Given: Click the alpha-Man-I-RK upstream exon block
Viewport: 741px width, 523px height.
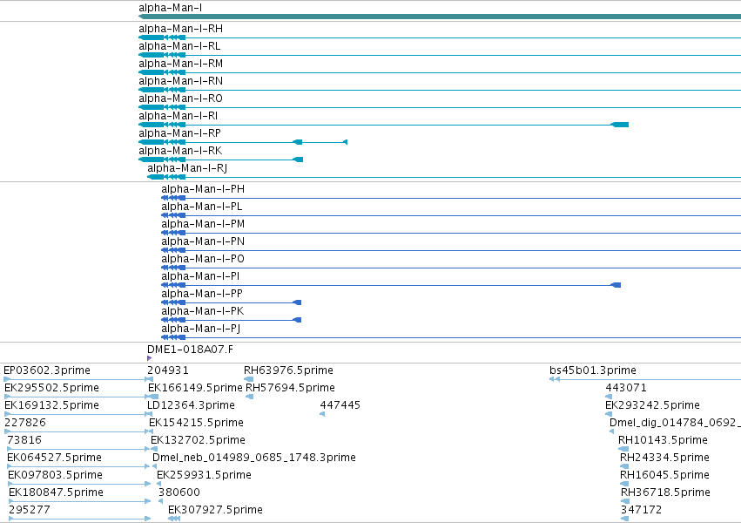Looking at the screenshot, I should click(298, 160).
